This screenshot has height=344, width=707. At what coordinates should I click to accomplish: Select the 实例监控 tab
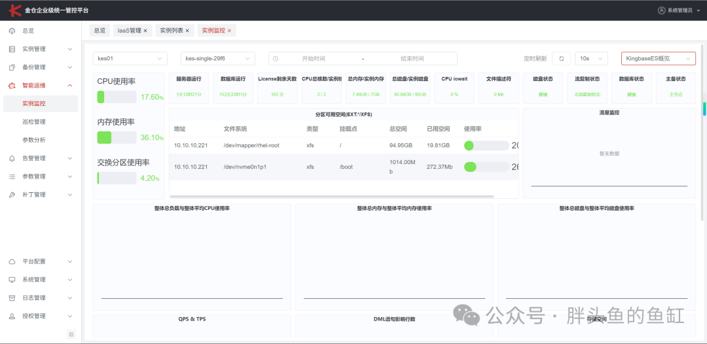(x=217, y=31)
